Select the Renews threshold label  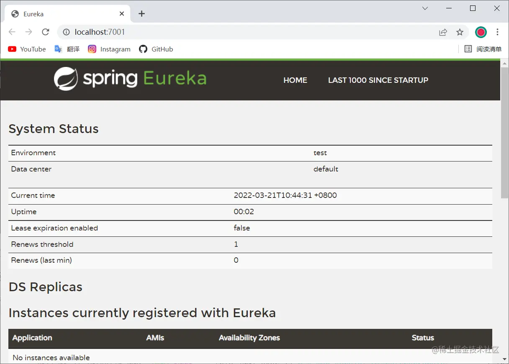42,244
